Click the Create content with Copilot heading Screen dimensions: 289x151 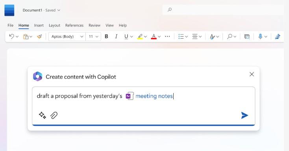pos(81,77)
